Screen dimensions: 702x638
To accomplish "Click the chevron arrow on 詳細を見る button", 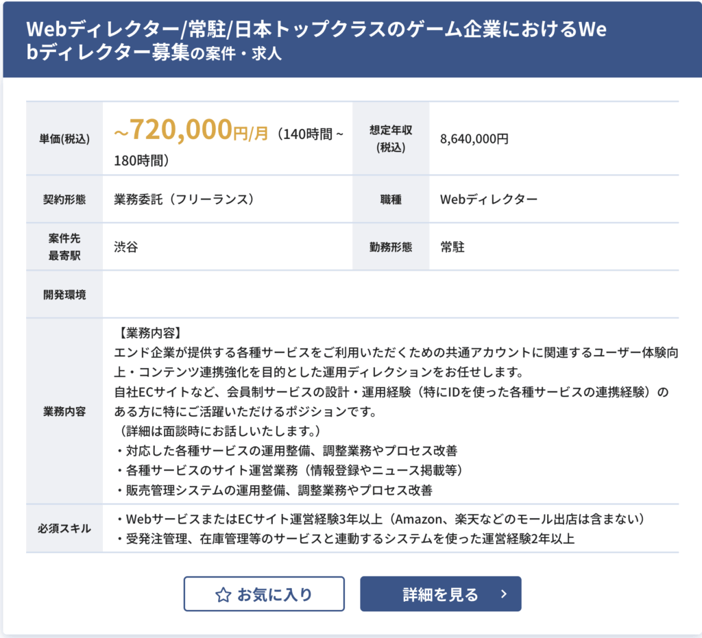I will pos(504,594).
